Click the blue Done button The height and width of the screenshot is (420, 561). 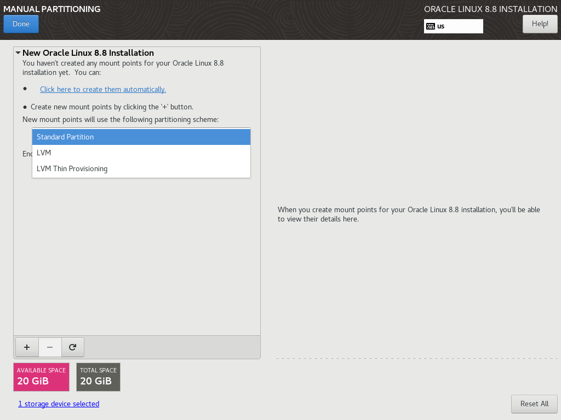tap(21, 24)
